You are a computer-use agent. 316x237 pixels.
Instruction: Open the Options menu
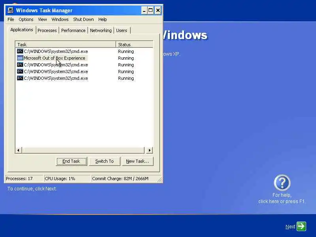click(26, 19)
